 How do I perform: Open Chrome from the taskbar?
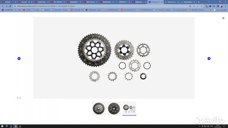[16, 126]
